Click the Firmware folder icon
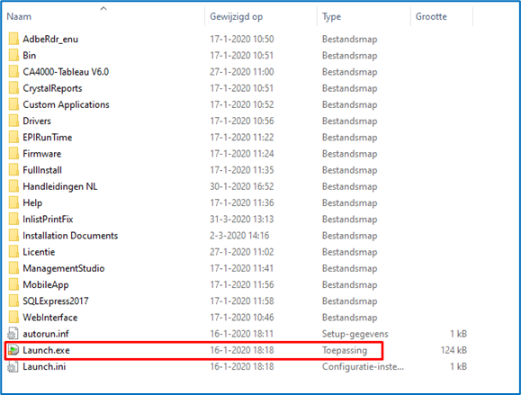 13,154
